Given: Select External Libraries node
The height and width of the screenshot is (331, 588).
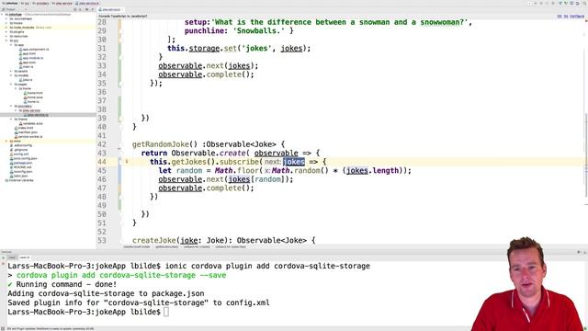Looking at the screenshot, I should pyautogui.click(x=19, y=180).
